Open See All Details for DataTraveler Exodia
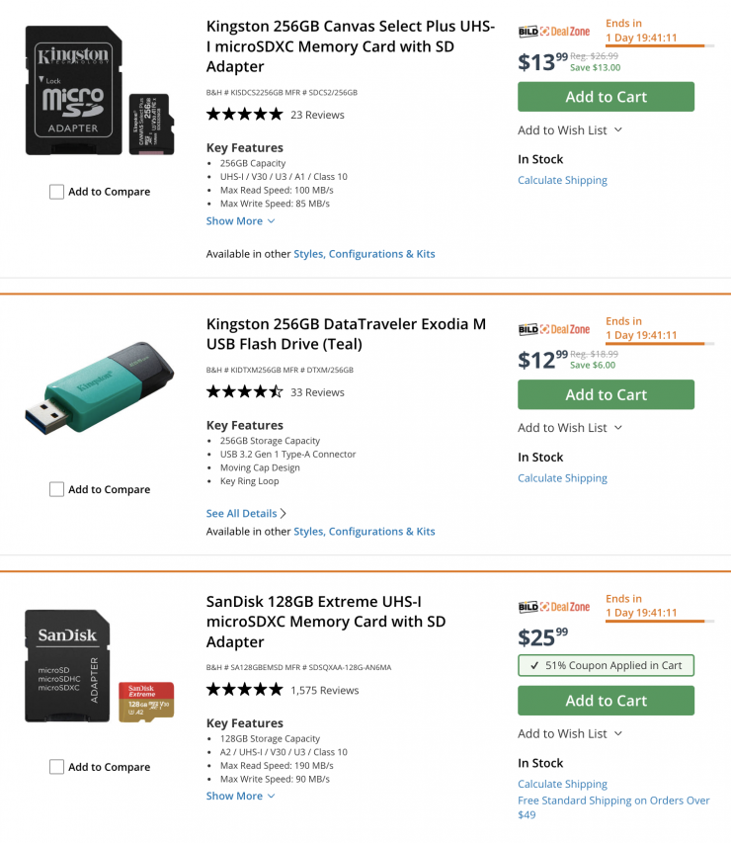The height and width of the screenshot is (843, 731). tap(246, 514)
